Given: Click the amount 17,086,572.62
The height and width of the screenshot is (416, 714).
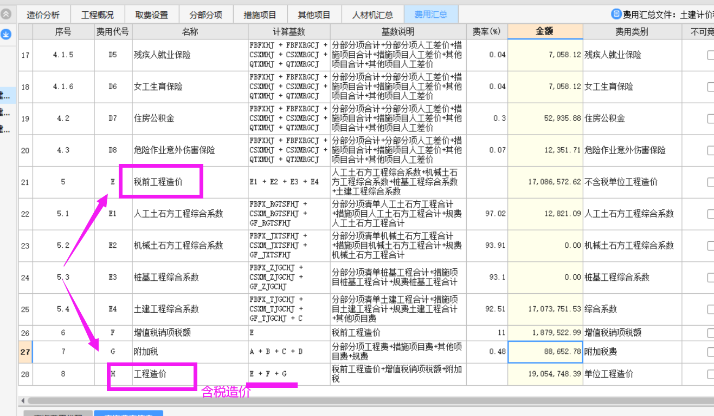Looking at the screenshot, I should point(545,182).
